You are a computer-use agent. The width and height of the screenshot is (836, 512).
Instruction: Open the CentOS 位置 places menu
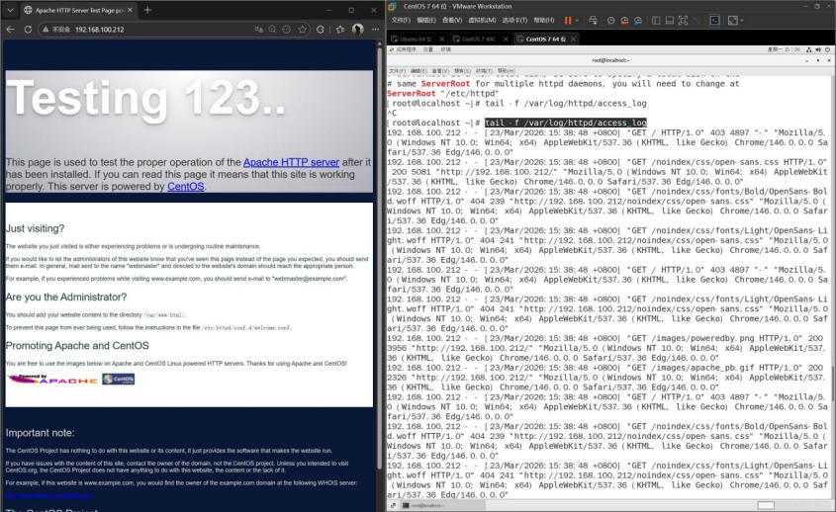point(428,49)
